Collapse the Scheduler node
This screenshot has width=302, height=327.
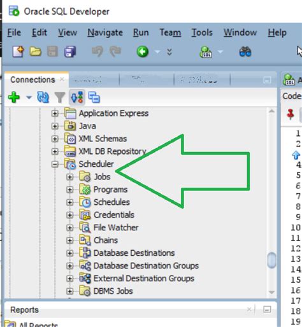(55, 164)
